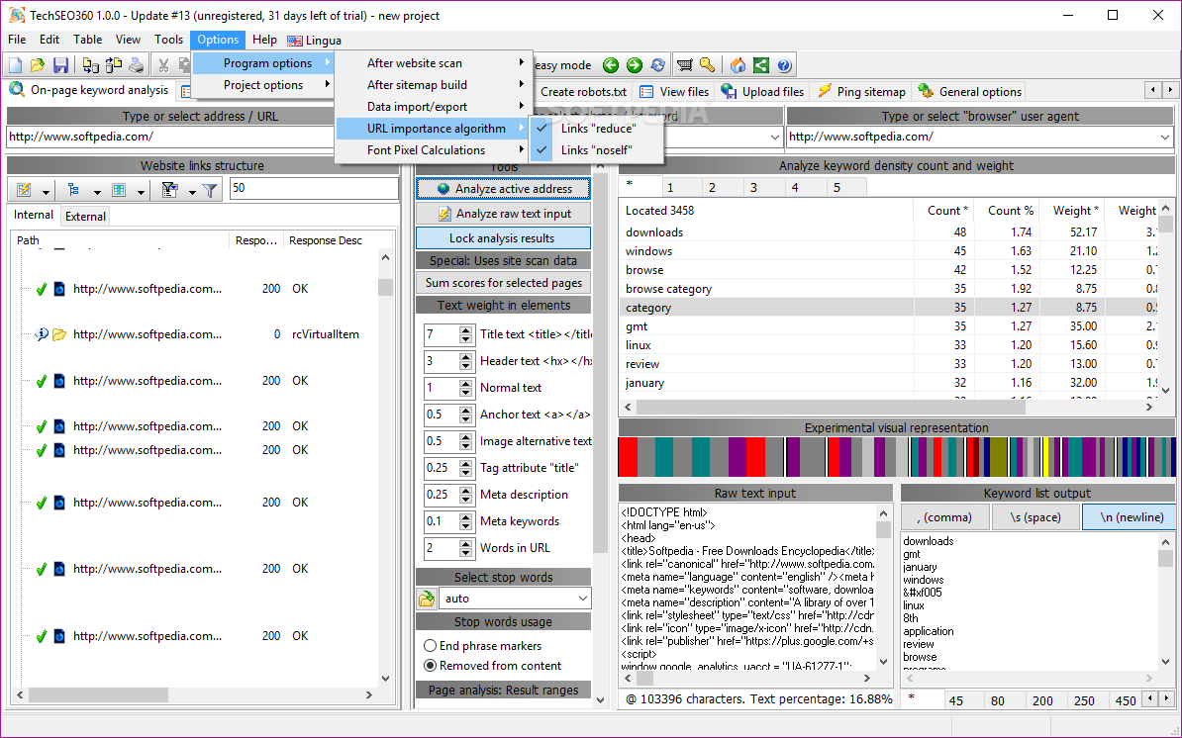Expand the Font Pixel Calculations submenu
The image size is (1182, 738).
(x=433, y=150)
